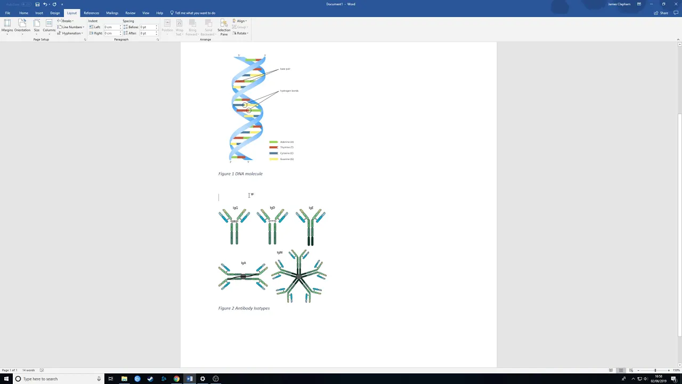
Task: Open the Columns menu
Action: click(49, 26)
